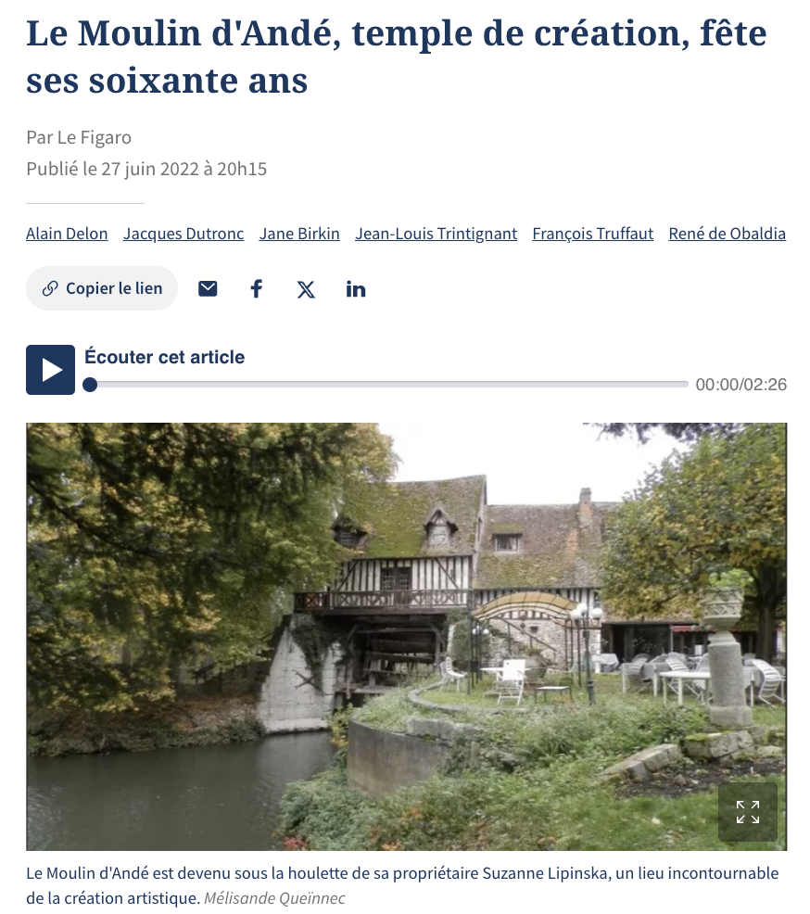The width and height of the screenshot is (810, 914).
Task: Open the René de Obaldia tag
Action: 728,234
